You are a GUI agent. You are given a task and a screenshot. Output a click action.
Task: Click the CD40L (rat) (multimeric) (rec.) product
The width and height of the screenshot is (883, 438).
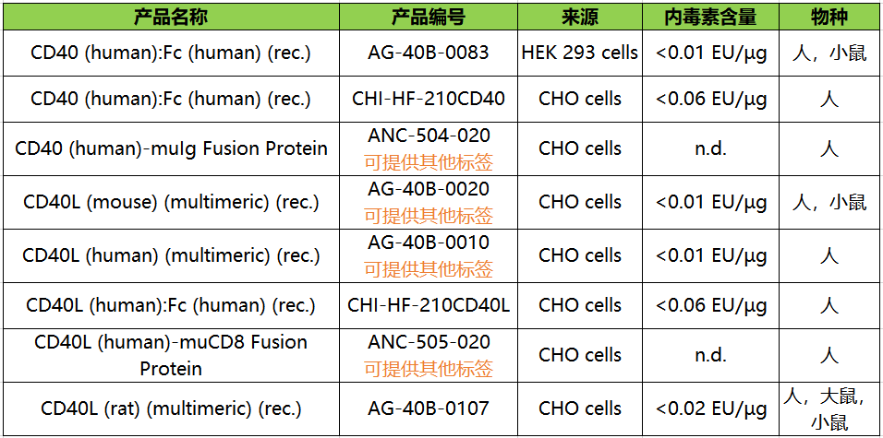pyautogui.click(x=171, y=408)
